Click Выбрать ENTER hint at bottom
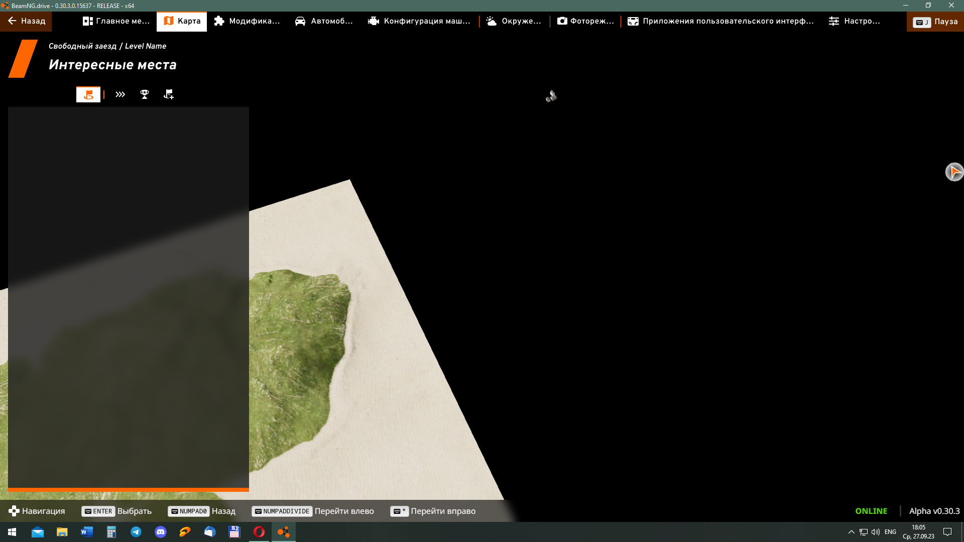Image resolution: width=964 pixels, height=542 pixels. click(x=117, y=511)
